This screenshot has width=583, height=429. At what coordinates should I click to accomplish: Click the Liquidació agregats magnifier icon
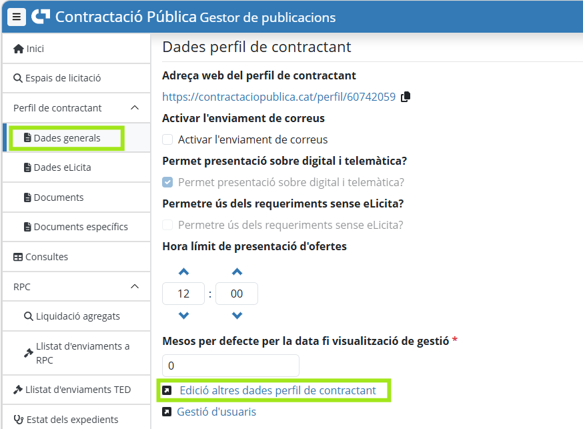[29, 316]
